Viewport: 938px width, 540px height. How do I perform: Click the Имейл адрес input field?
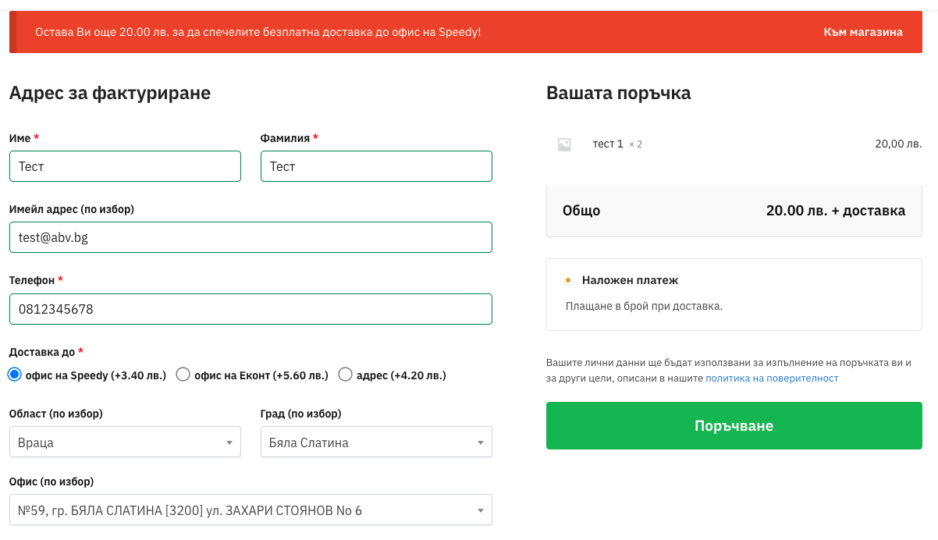250,237
